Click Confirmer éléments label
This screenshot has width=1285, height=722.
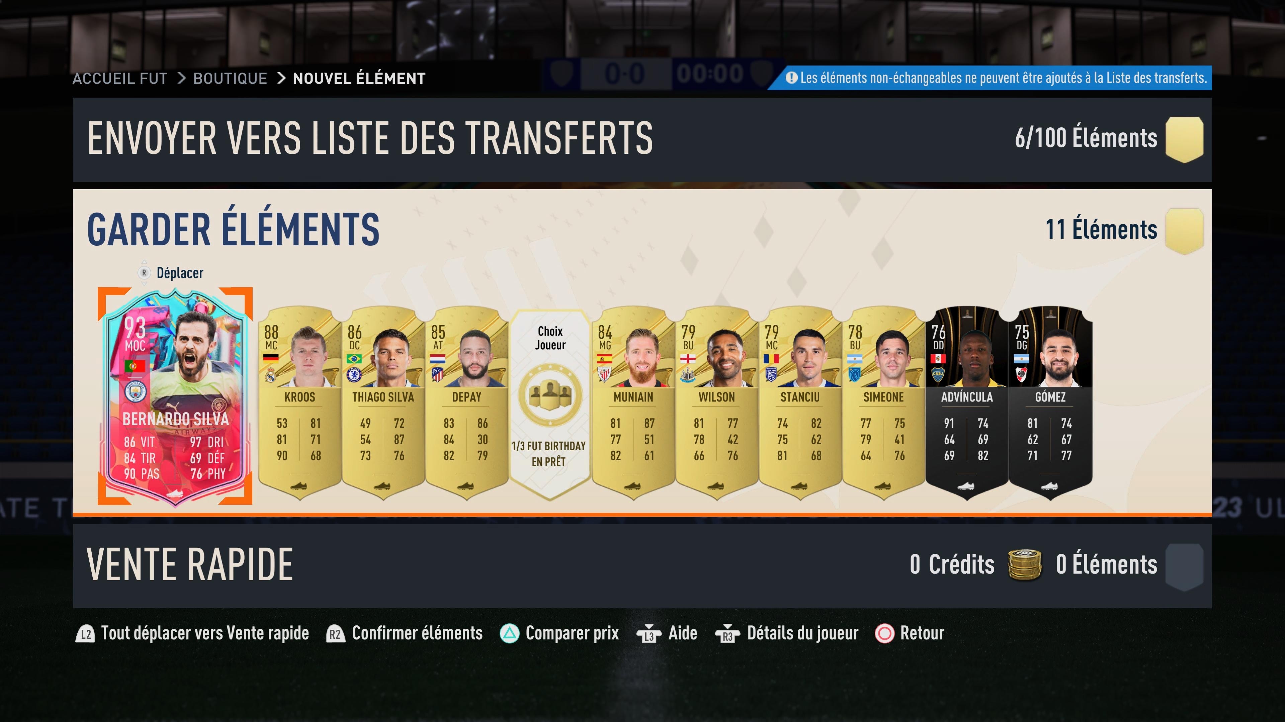click(417, 633)
